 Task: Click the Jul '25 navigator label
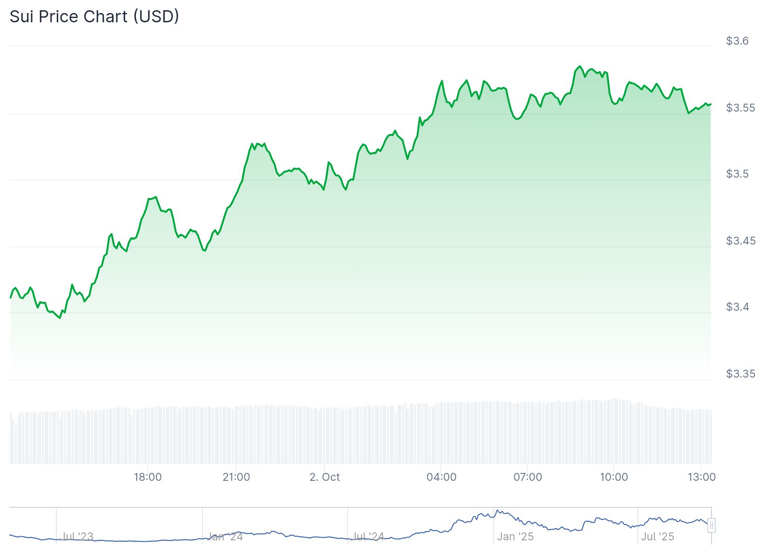[658, 537]
